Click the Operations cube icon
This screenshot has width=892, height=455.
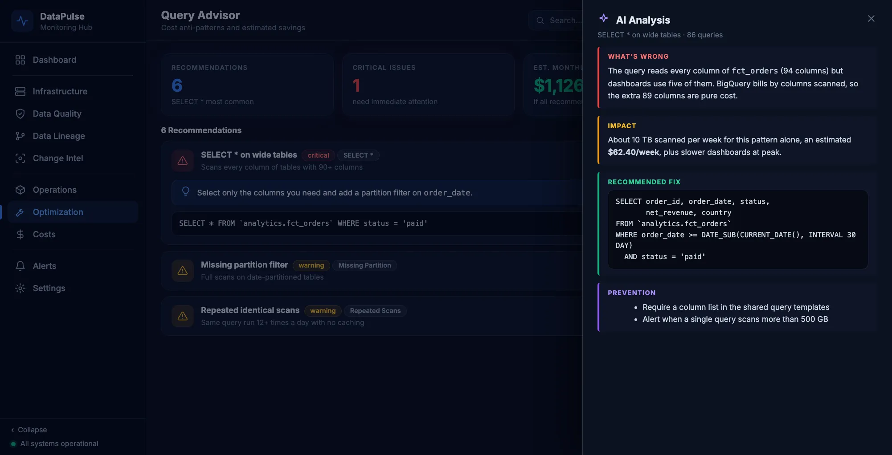pyautogui.click(x=20, y=190)
